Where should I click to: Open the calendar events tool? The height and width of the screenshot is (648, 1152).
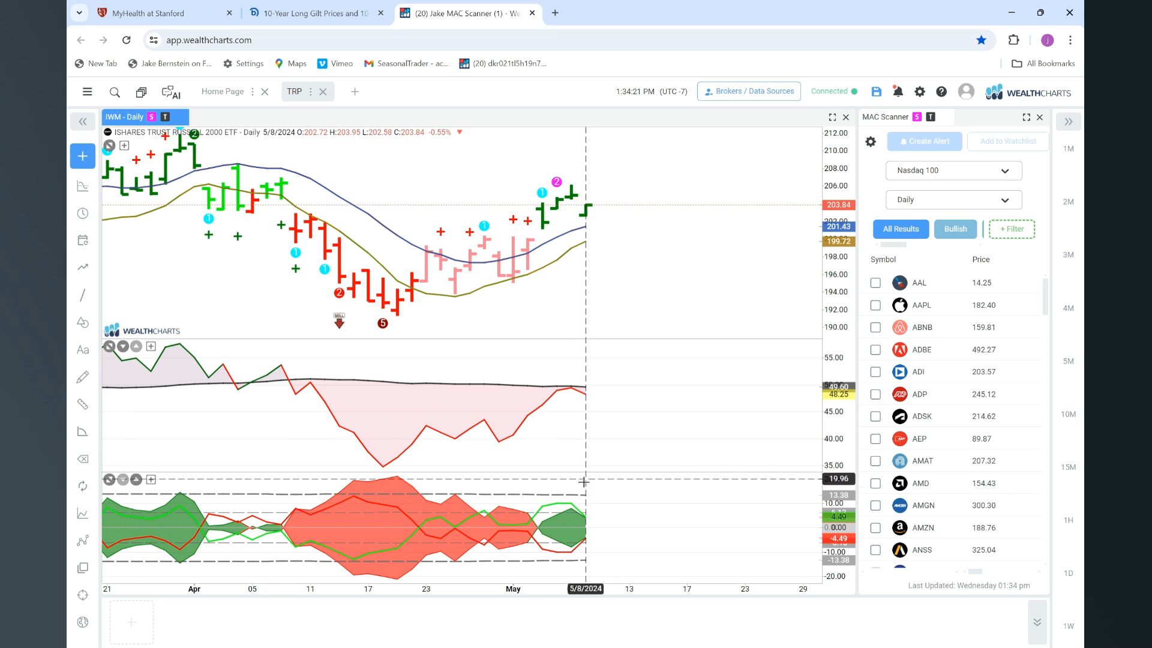(x=83, y=240)
